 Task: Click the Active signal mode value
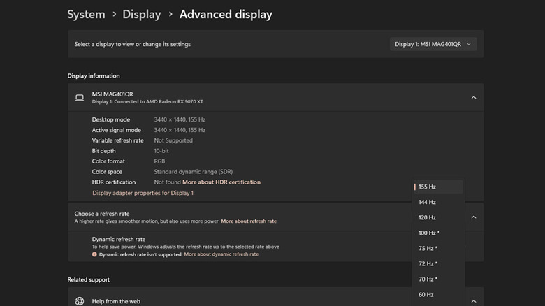coord(180,130)
